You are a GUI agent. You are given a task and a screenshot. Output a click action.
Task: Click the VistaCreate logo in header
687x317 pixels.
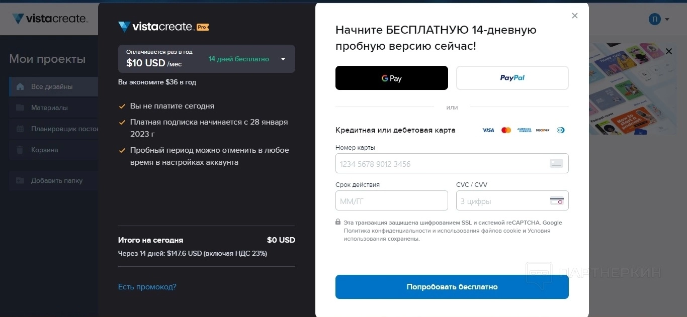(50, 19)
